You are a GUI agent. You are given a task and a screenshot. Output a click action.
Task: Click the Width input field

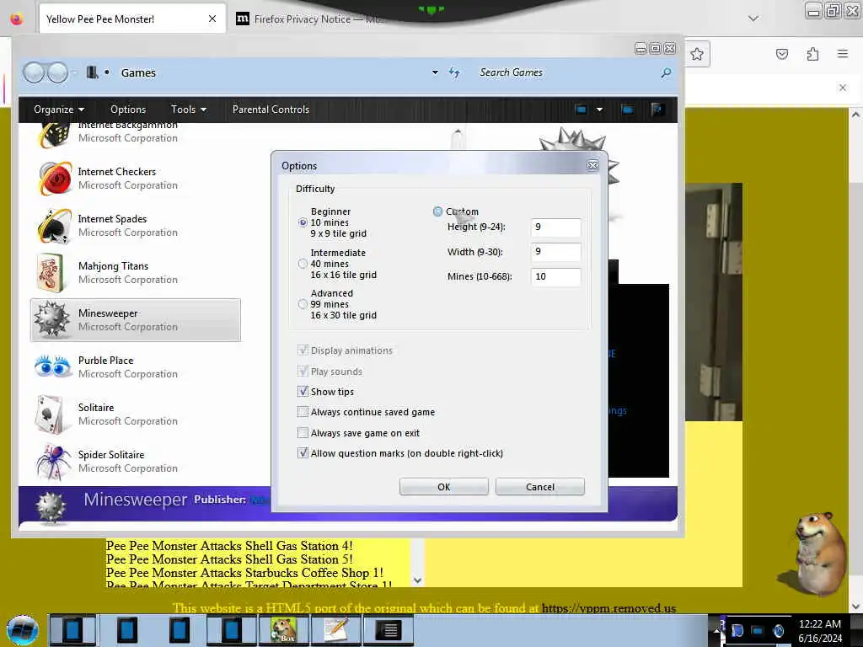click(x=556, y=252)
